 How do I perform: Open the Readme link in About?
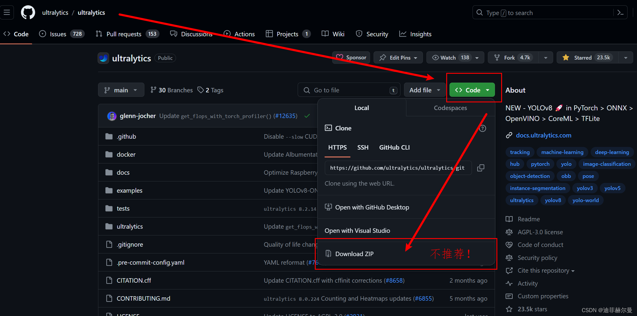529,219
